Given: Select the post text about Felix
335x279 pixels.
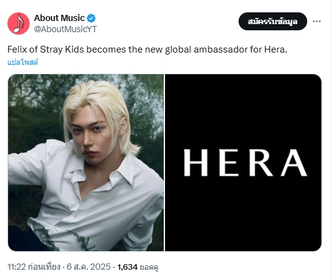Looking at the screenshot, I should pos(148,49).
